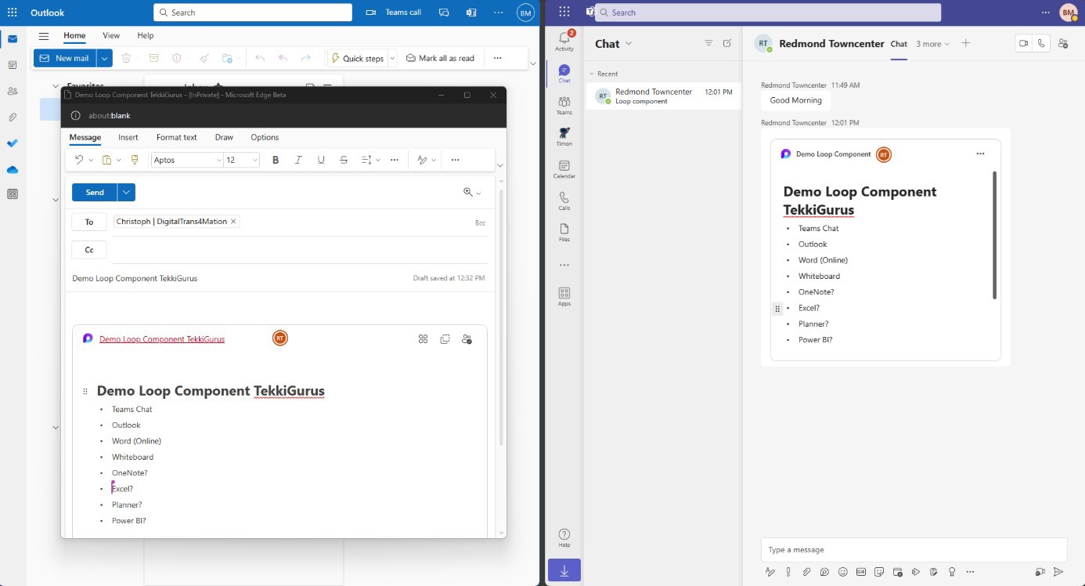Open People in Outlook's left rail
Viewport: 1085px width, 586px height.
pyautogui.click(x=13, y=91)
